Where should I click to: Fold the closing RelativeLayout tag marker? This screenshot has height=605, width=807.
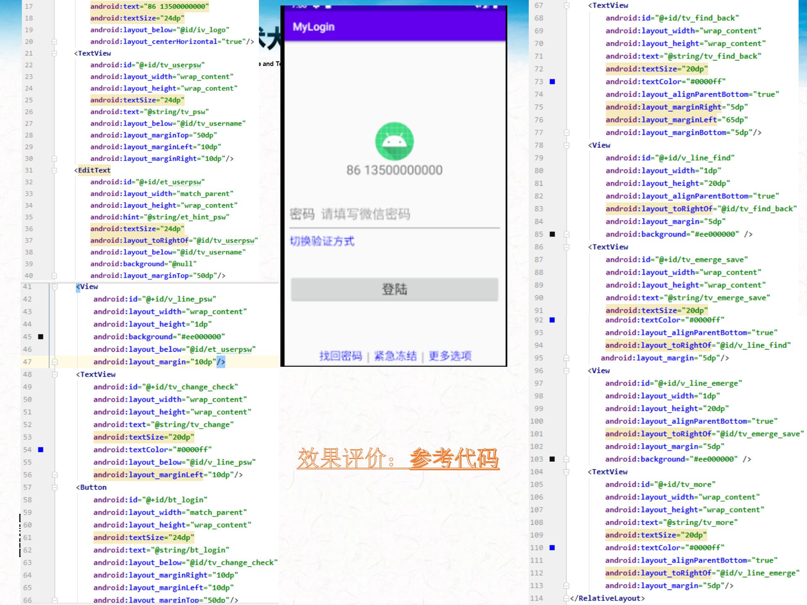[x=566, y=598]
